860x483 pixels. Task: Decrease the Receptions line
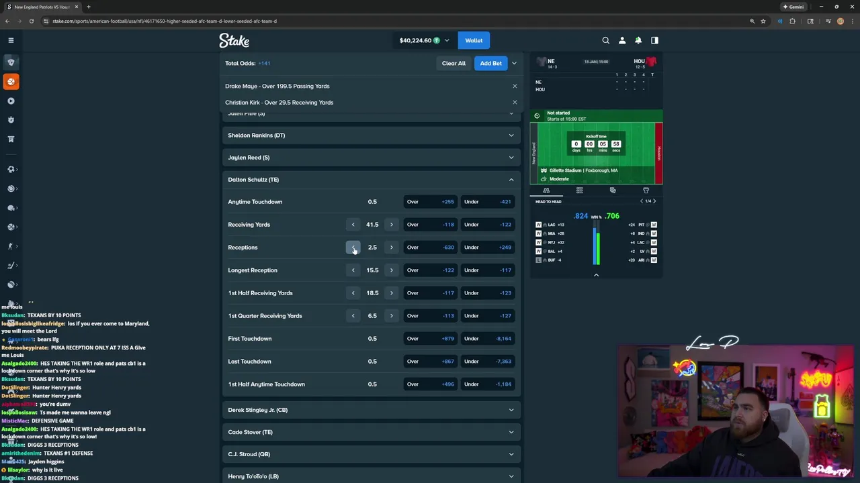click(x=353, y=248)
